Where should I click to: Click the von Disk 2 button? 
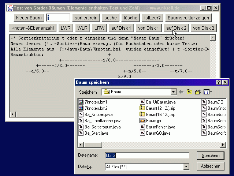coord(203,28)
